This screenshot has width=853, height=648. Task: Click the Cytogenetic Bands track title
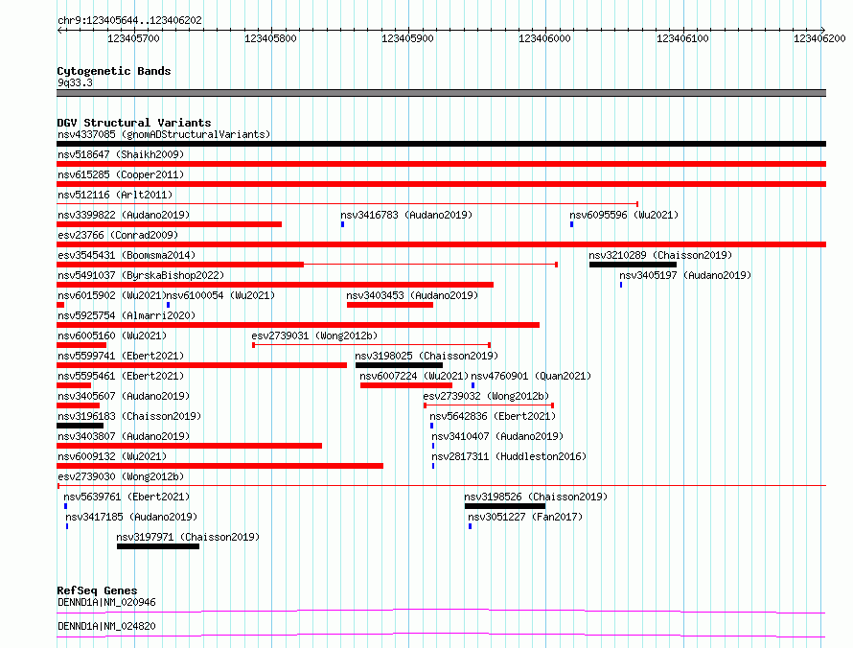coord(114,71)
